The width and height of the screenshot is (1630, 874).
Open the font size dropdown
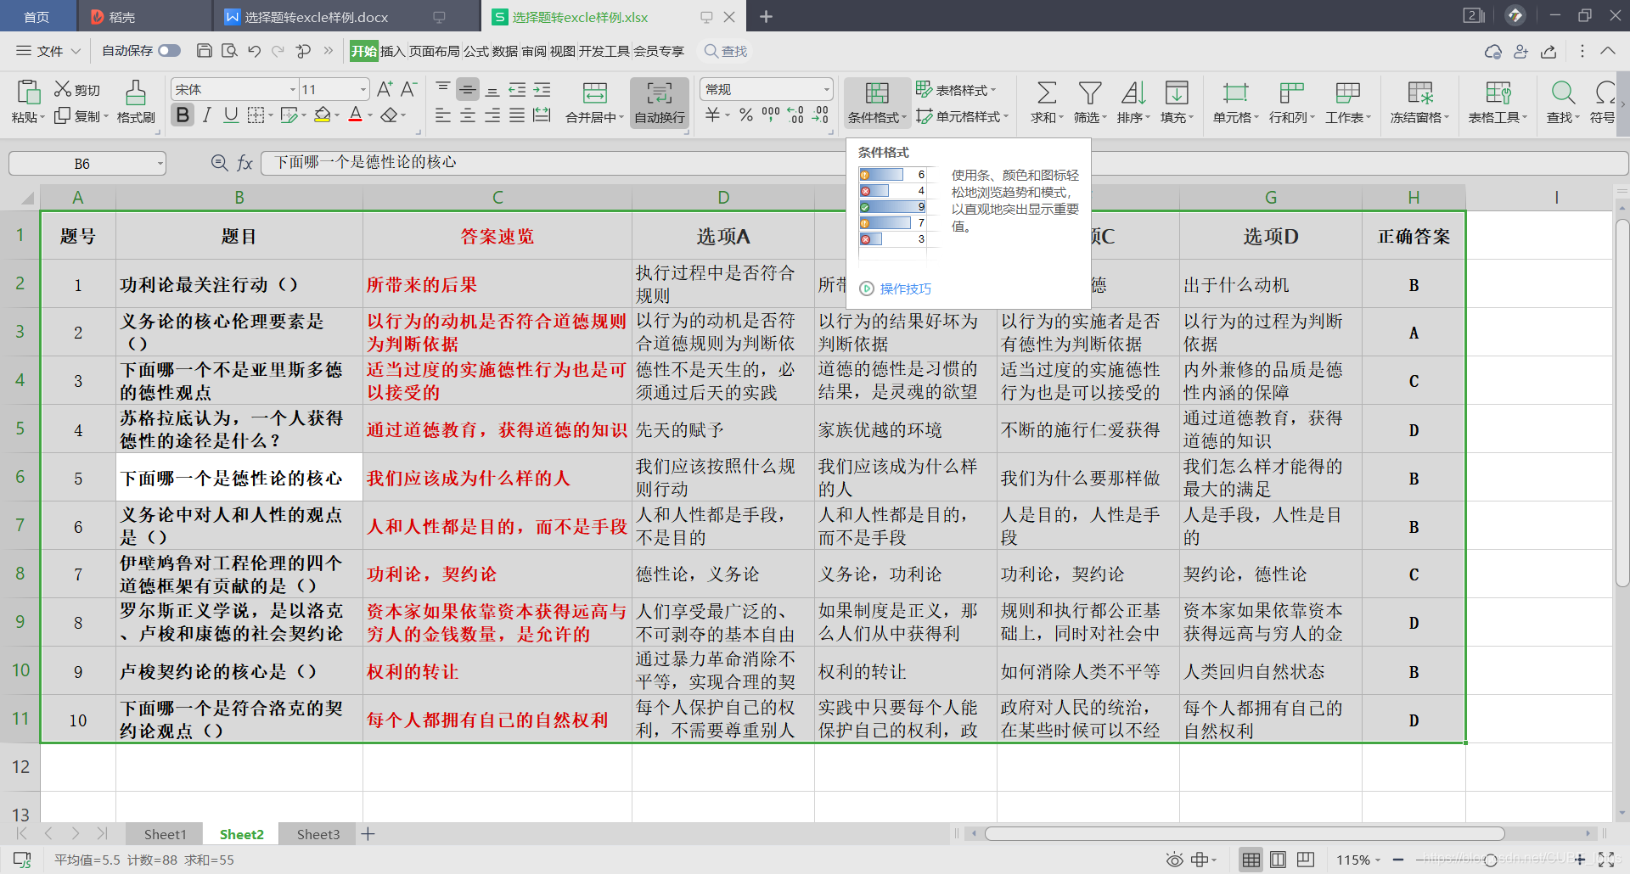tap(363, 90)
